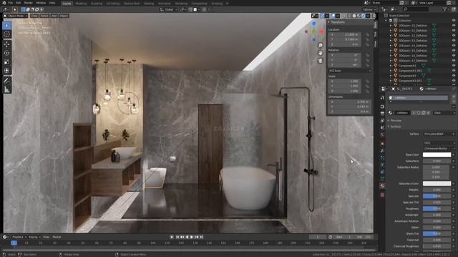This screenshot has width=458, height=257.
Task: Open the timeline Playback menu
Action: (x=19, y=237)
